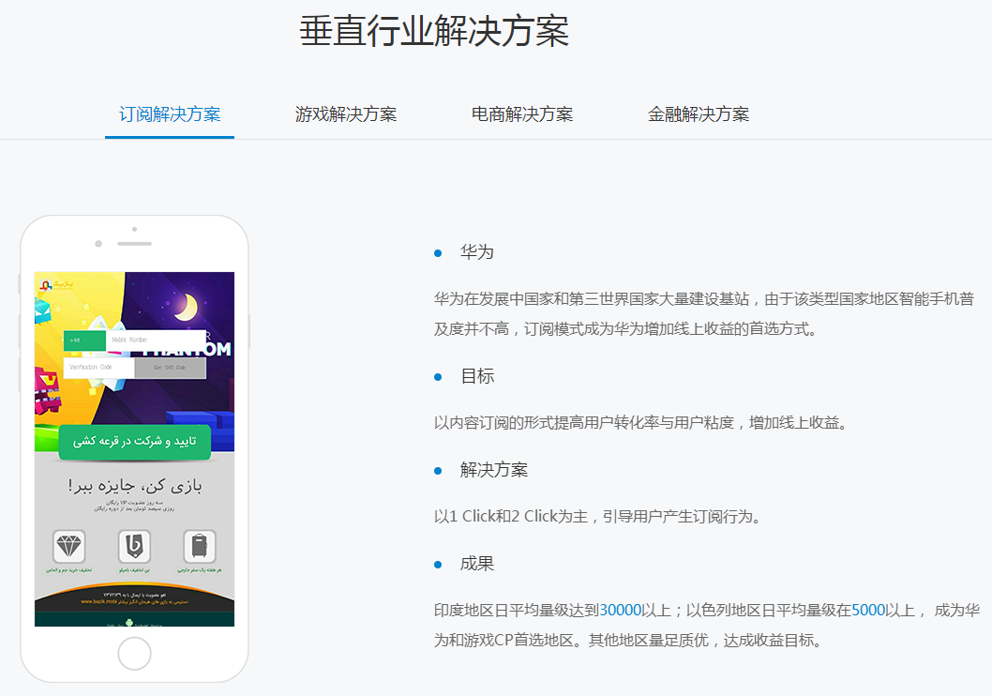Click the 解决方案 bullet heading
The image size is (992, 696).
[x=494, y=470]
